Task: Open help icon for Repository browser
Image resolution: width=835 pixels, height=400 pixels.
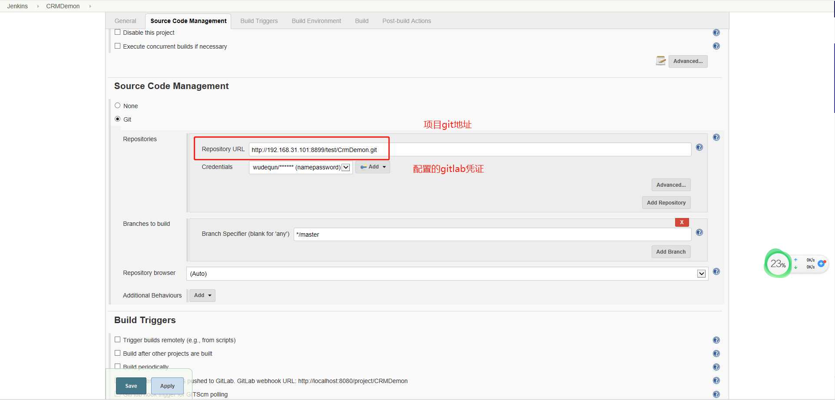Action: click(716, 271)
